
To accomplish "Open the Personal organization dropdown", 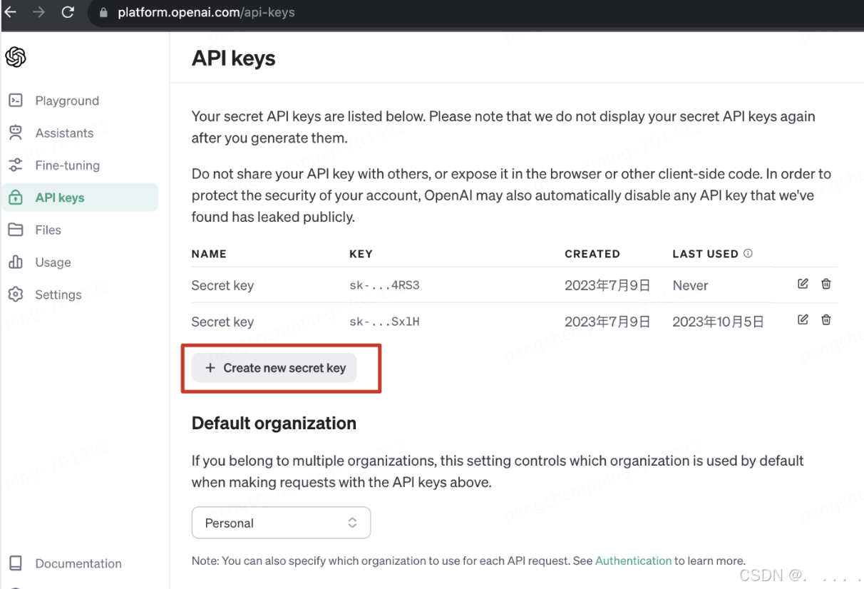I will (x=281, y=523).
